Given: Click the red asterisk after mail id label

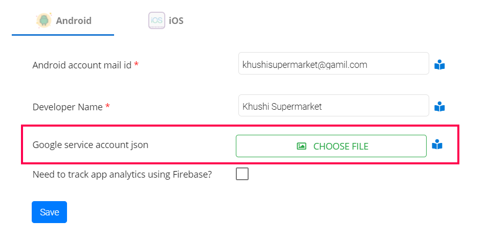Looking at the screenshot, I should point(137,65).
